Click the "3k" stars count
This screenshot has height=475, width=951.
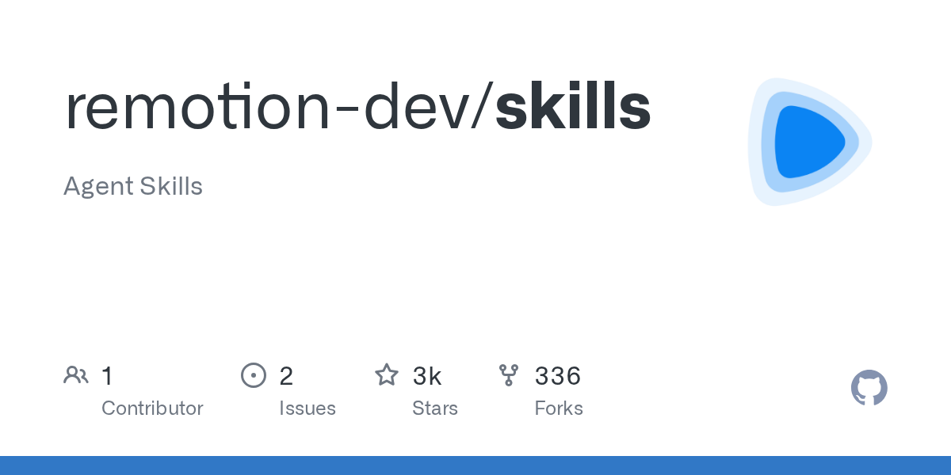point(427,375)
